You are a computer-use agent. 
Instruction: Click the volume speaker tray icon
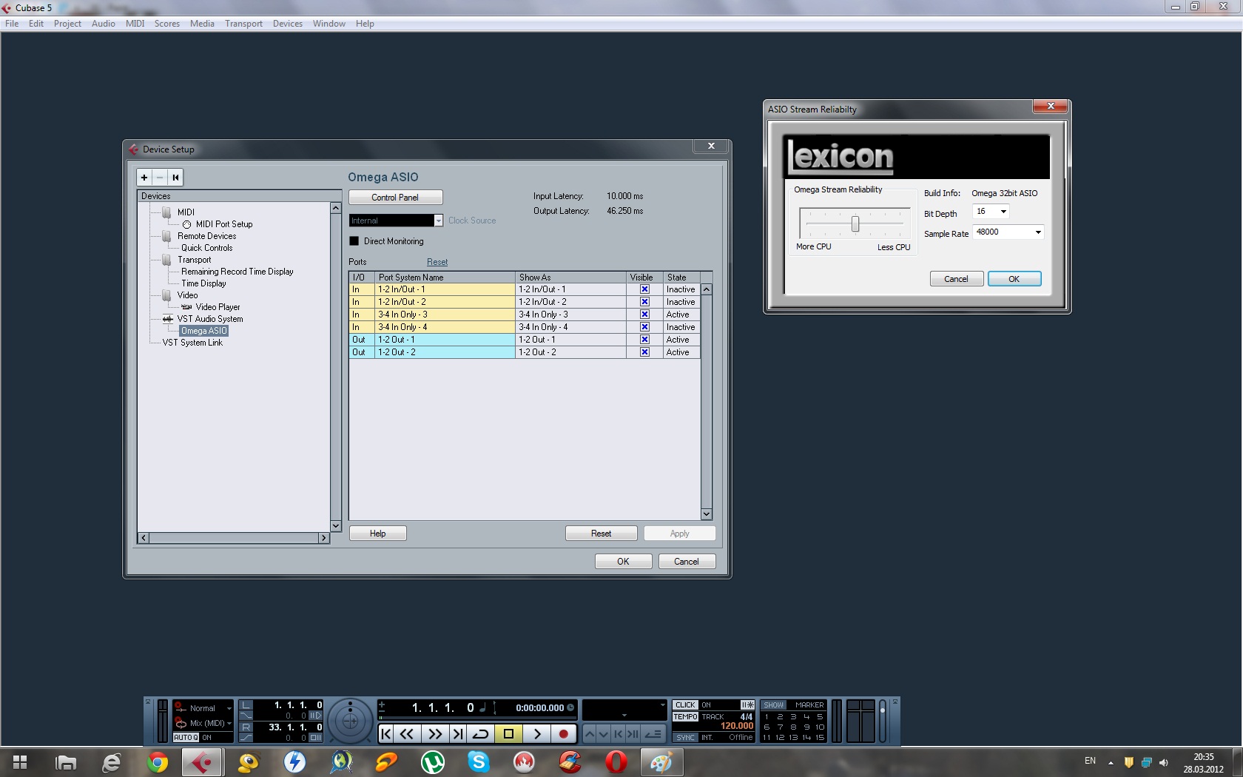(x=1163, y=762)
